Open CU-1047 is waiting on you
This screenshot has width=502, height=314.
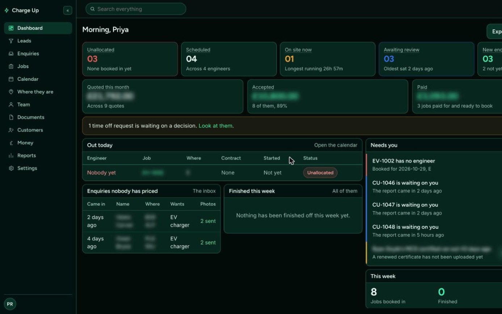tap(434, 209)
